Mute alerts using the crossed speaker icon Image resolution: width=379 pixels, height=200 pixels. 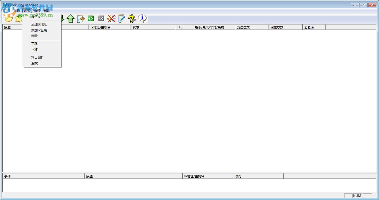111,18
